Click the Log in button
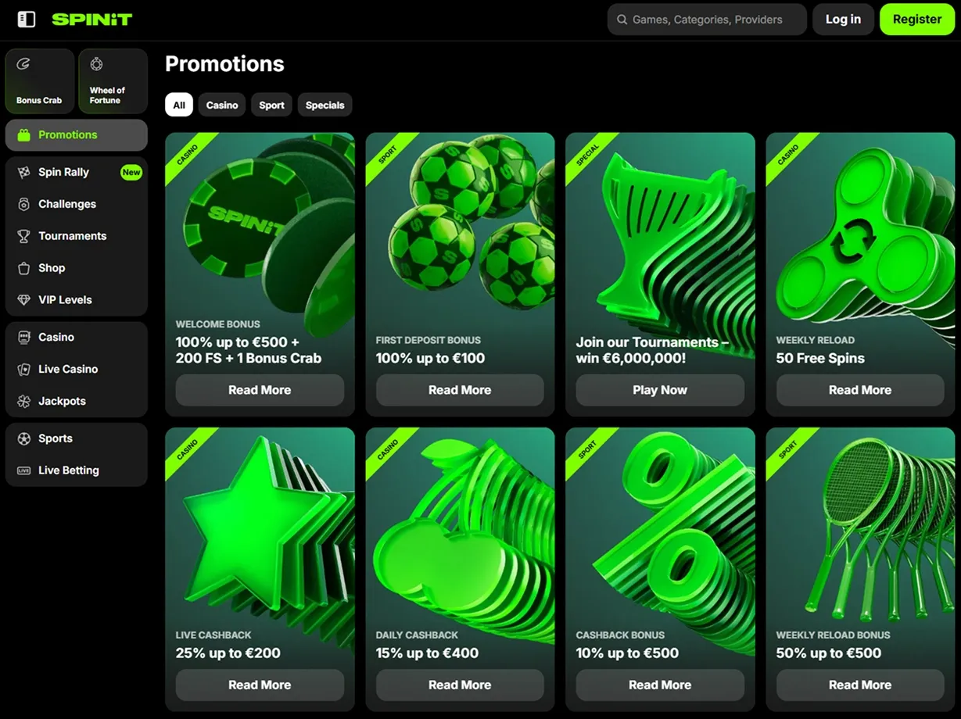 coord(843,20)
